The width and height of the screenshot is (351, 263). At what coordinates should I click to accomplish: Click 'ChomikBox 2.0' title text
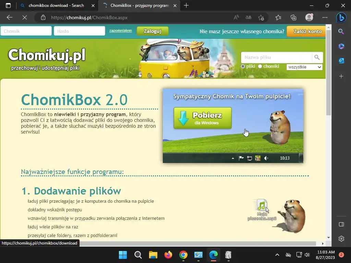(x=74, y=100)
